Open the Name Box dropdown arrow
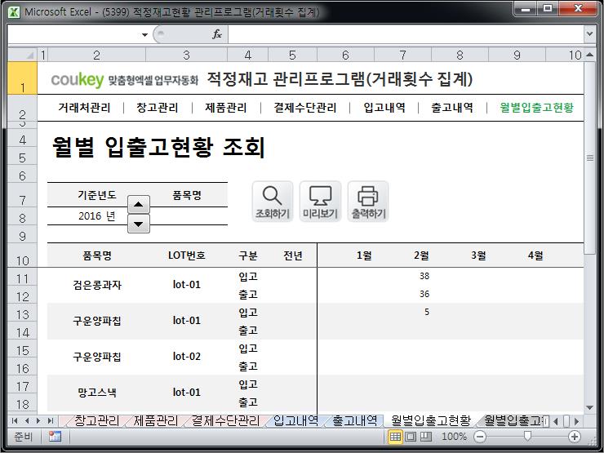Screen dimensions: 604x453 (x=144, y=34)
